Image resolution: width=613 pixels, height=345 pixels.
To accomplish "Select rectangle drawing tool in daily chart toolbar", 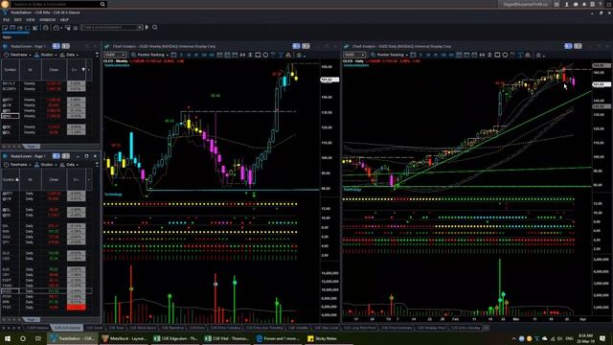I will point(497,55).
